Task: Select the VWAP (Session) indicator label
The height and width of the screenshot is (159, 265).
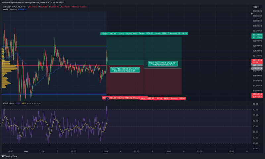Action: click(10, 10)
